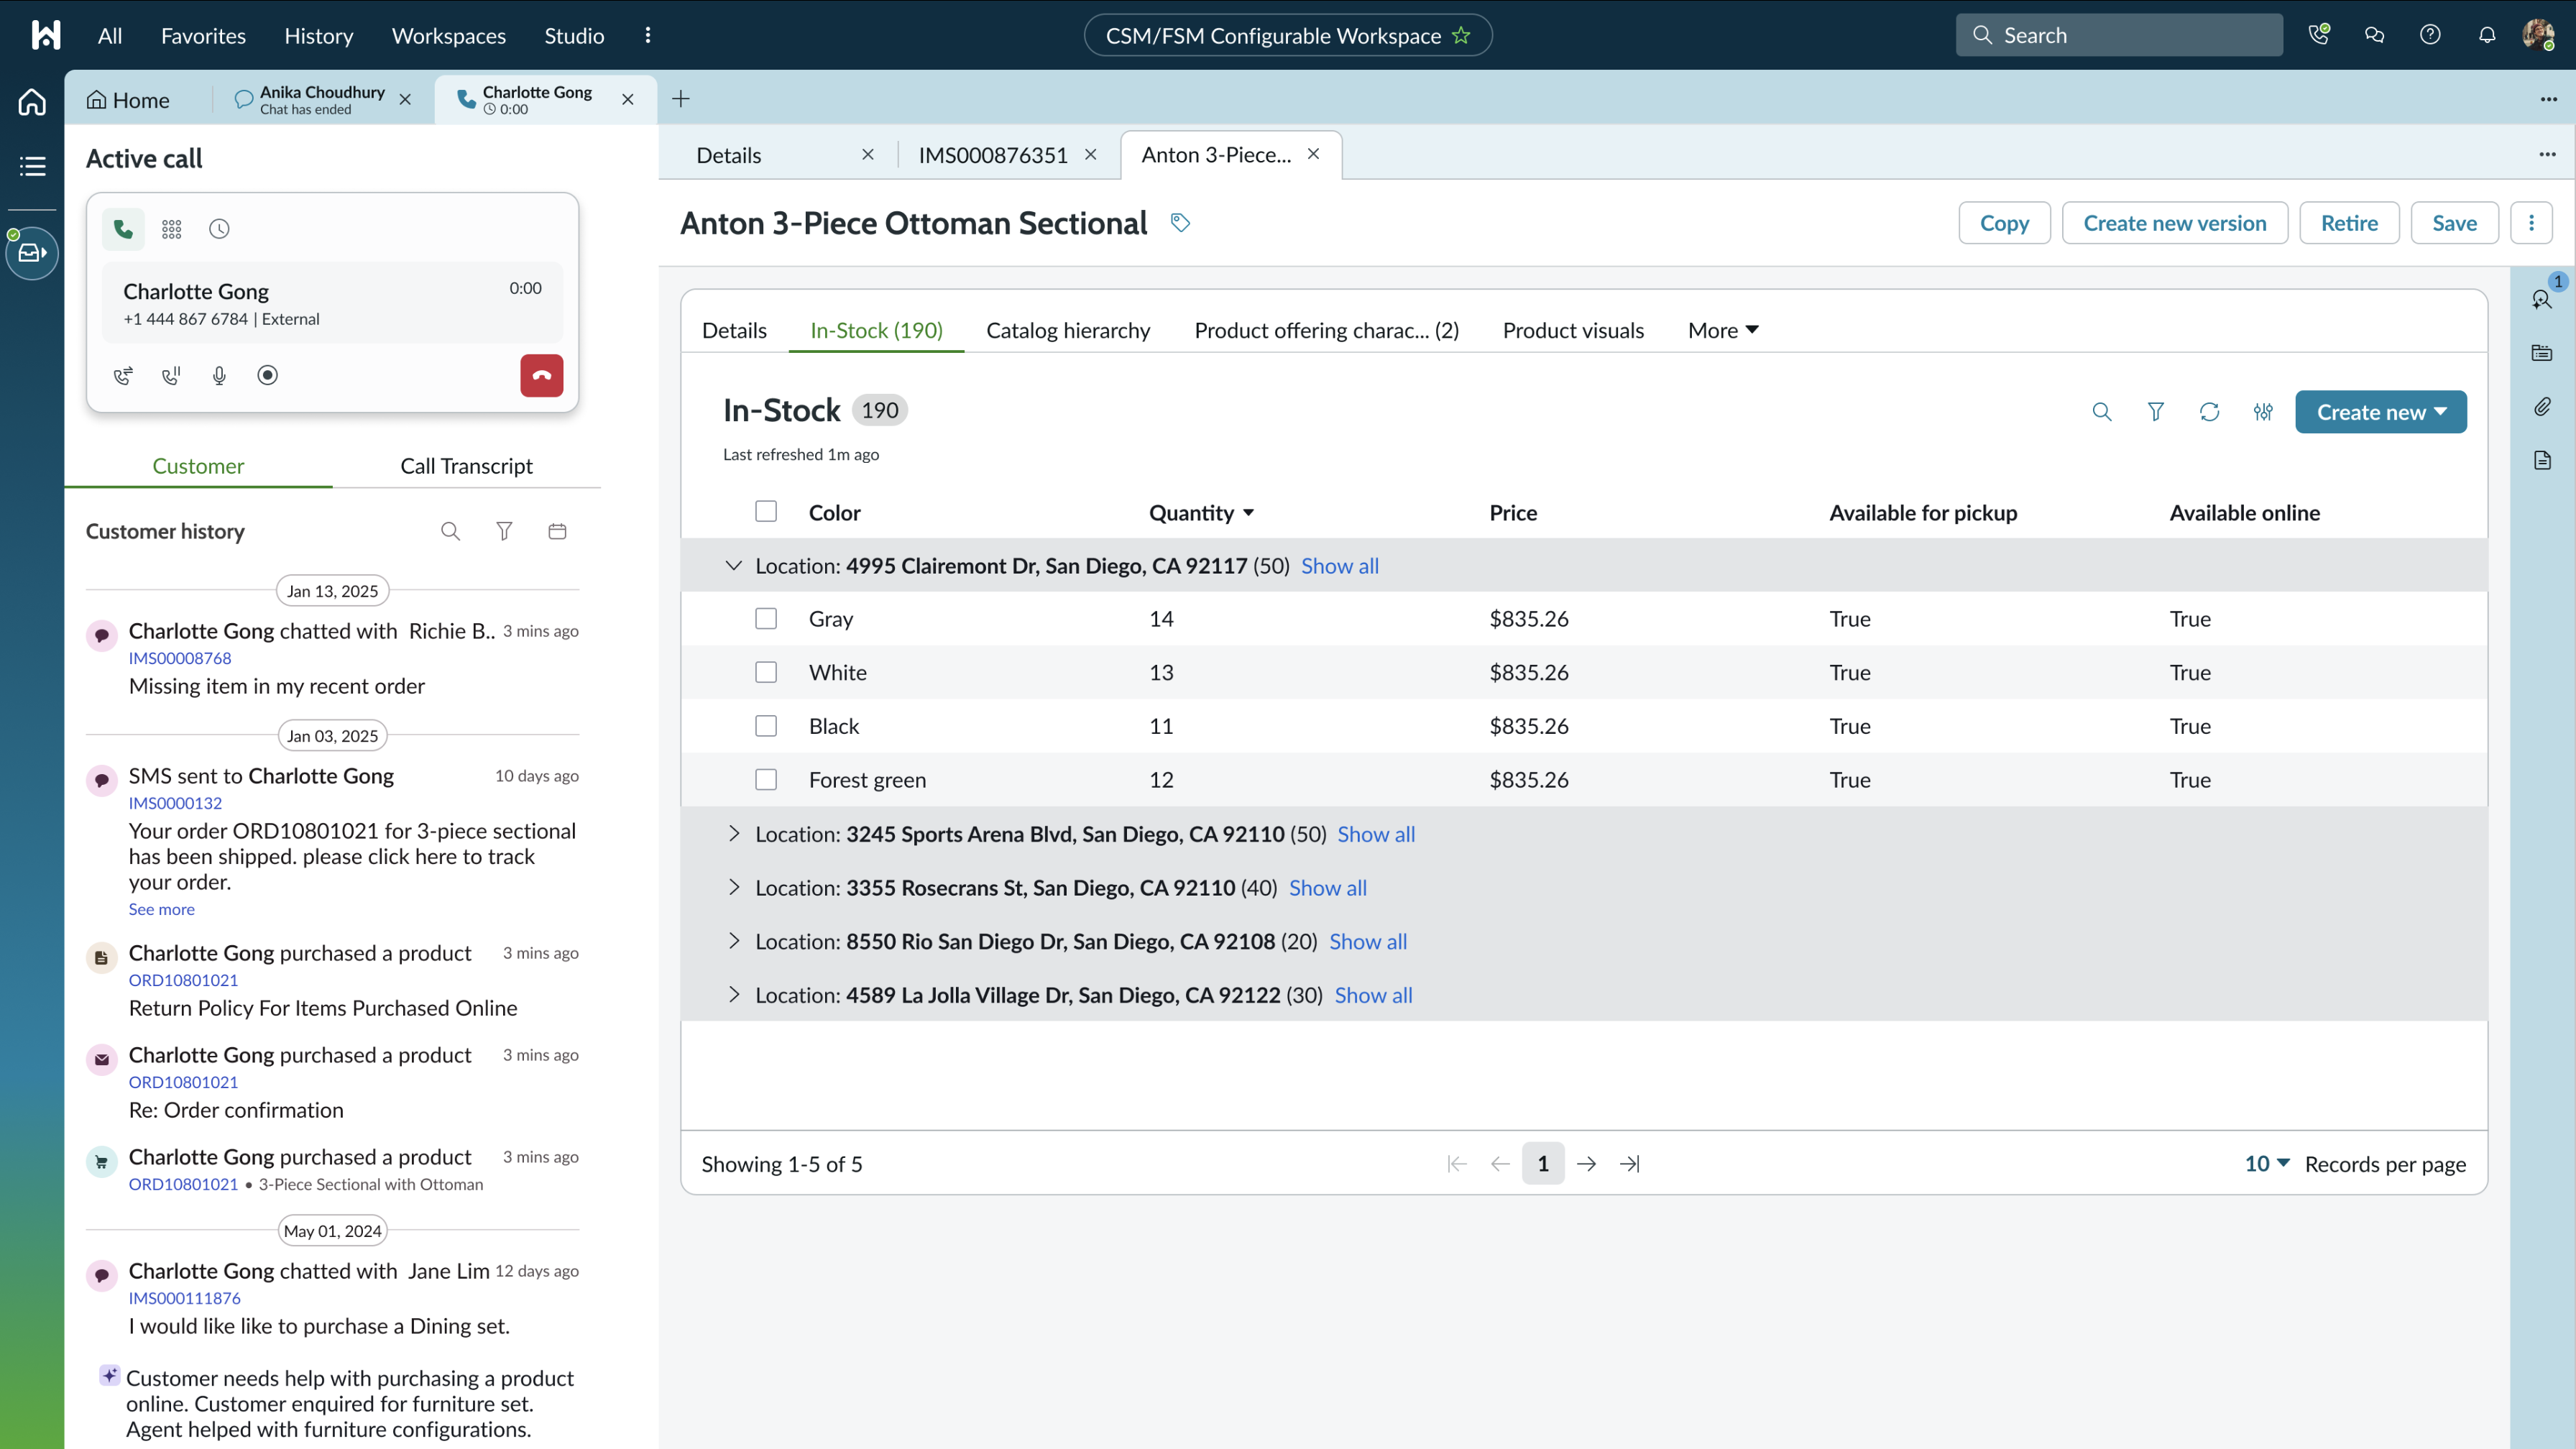Click the global Search field
This screenshot has height=1449, width=2576.
(x=2118, y=35)
